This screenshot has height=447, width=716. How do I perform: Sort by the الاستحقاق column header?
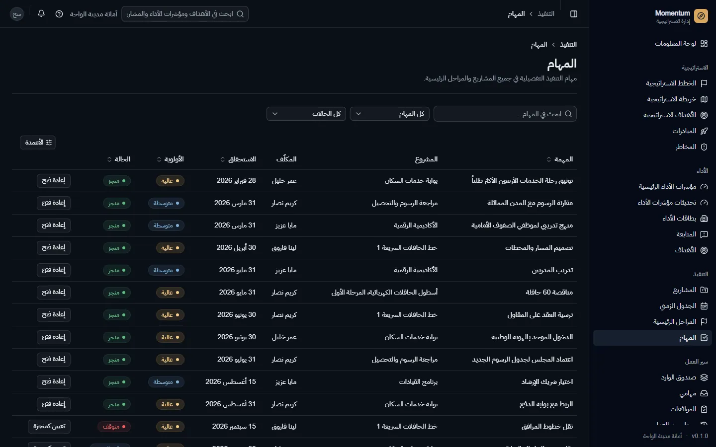coord(238,159)
